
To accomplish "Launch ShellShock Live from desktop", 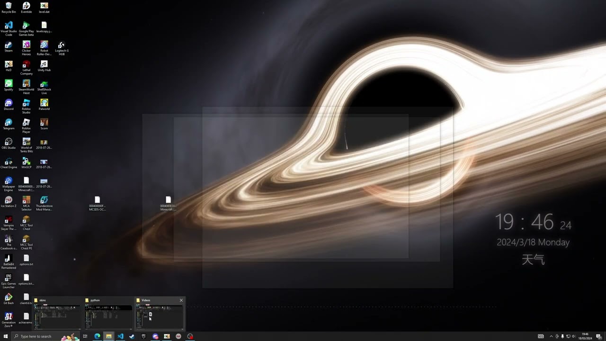I will pos(44,87).
